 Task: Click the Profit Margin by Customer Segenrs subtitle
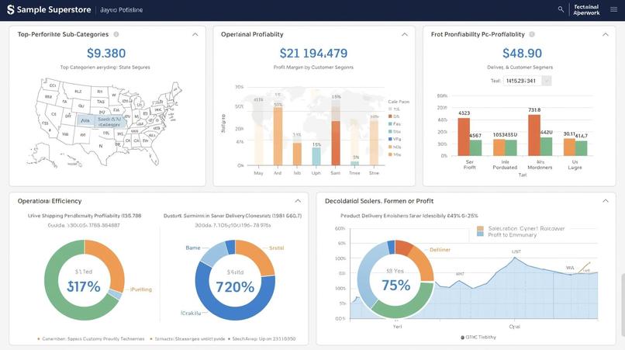click(313, 68)
